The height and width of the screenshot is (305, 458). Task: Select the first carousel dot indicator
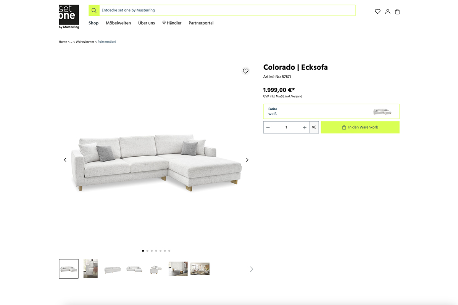click(x=143, y=251)
